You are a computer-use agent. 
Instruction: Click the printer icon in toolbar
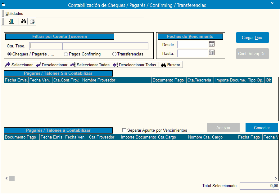[x=32, y=21]
